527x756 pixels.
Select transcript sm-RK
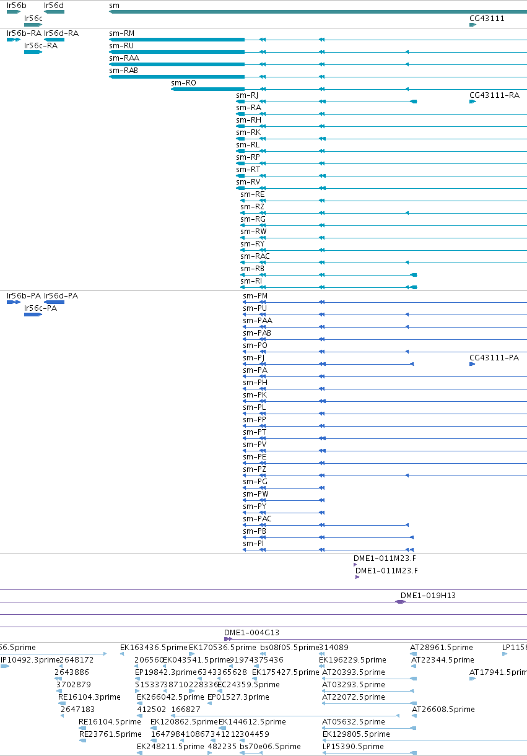pos(248,132)
